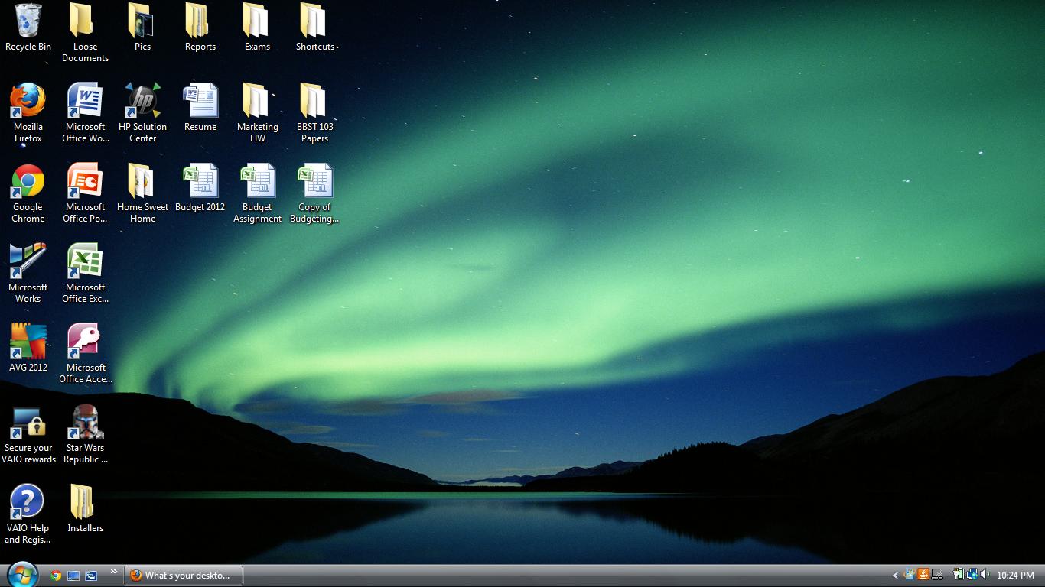Open the Java update tray icon

pyautogui.click(x=923, y=575)
